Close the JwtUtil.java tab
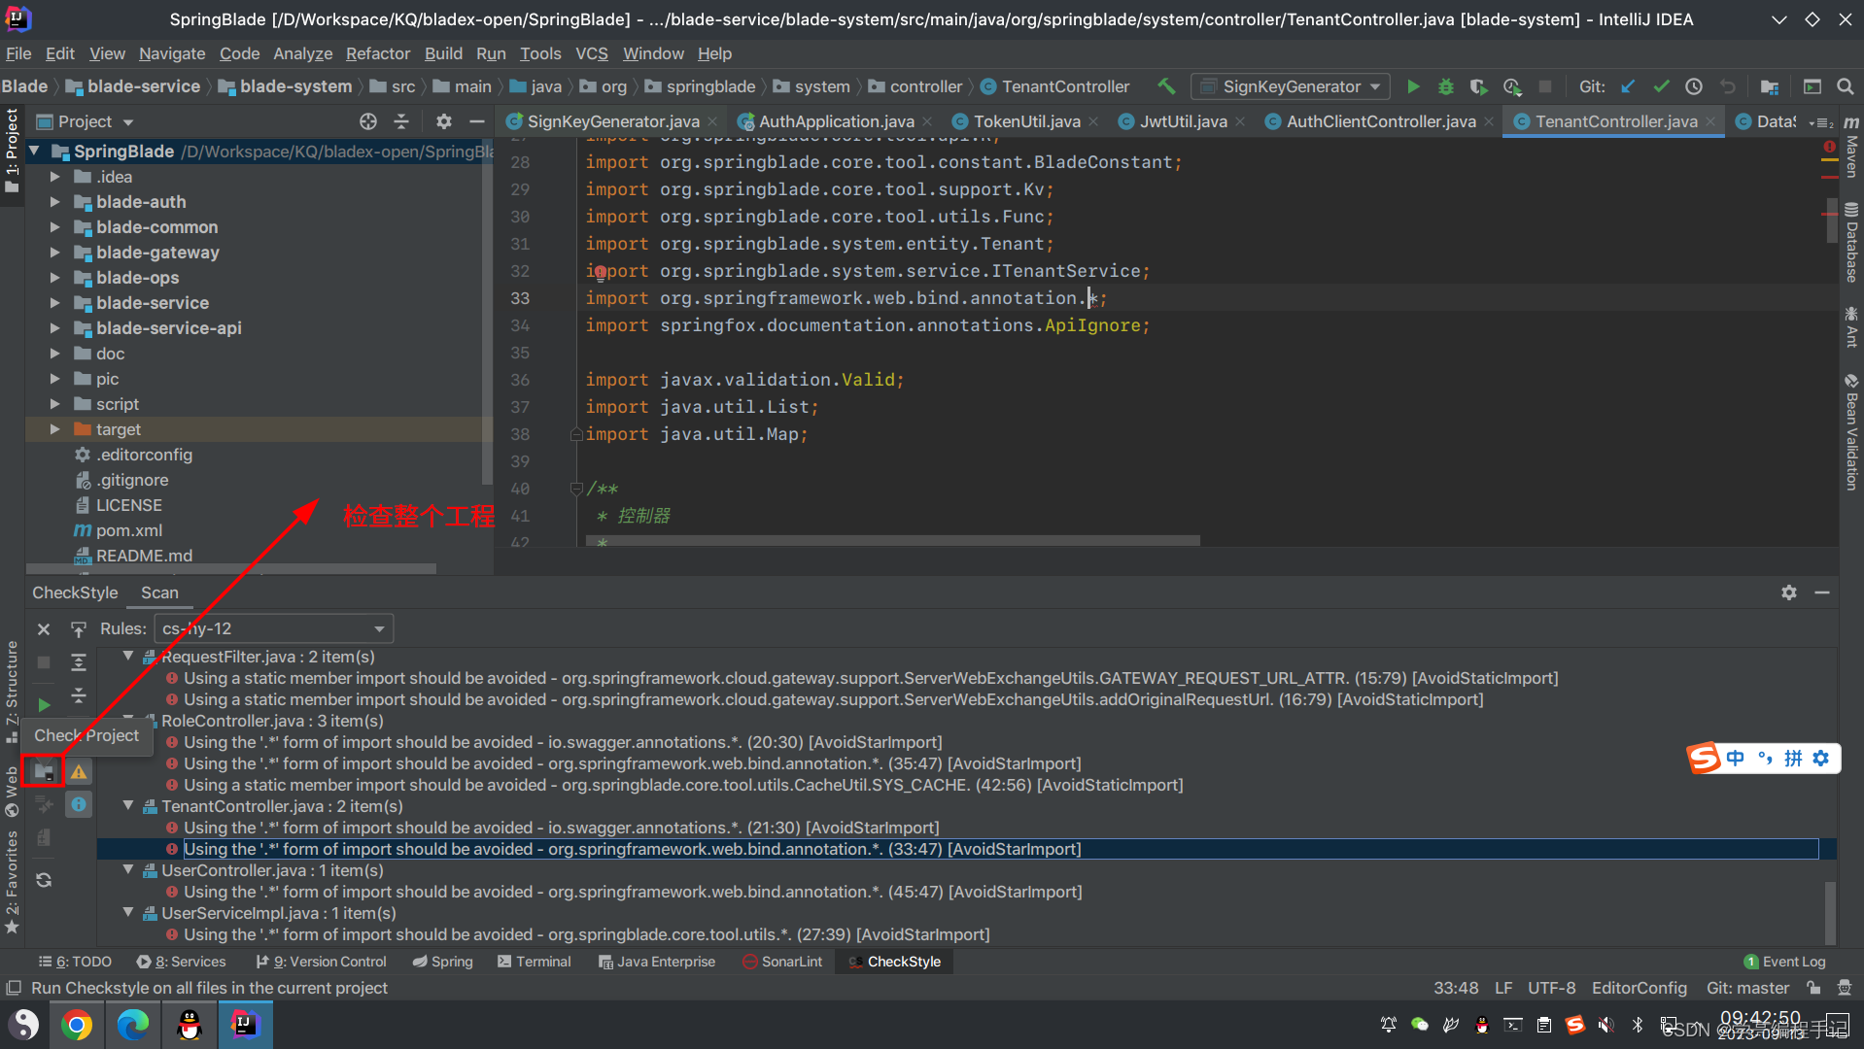The image size is (1864, 1049). coord(1240,121)
